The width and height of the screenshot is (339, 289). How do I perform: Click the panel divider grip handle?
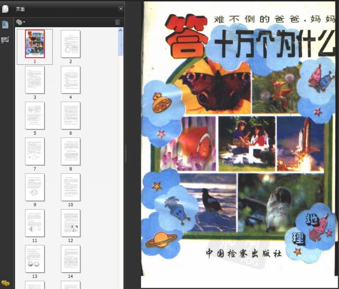click(126, 153)
